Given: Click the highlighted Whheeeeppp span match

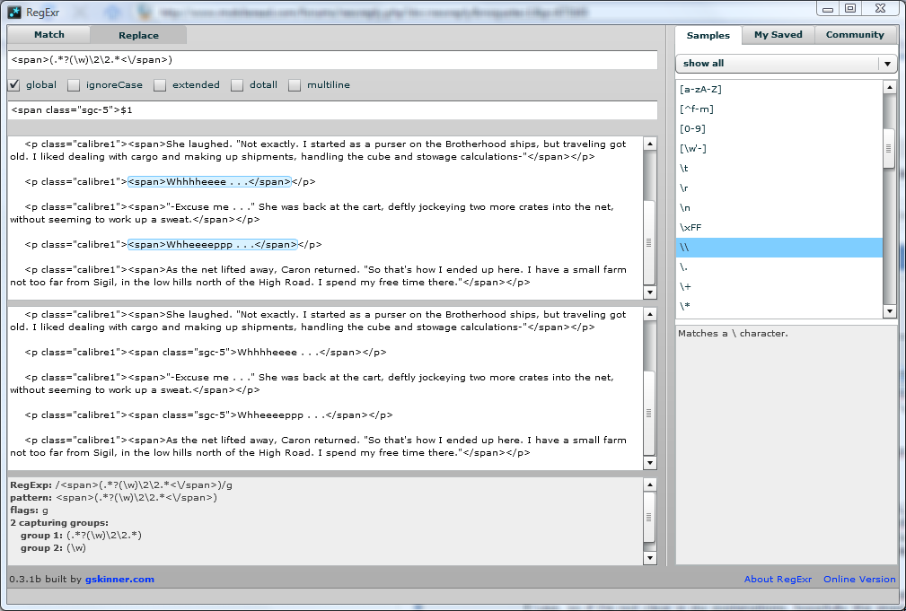Looking at the screenshot, I should pos(213,245).
